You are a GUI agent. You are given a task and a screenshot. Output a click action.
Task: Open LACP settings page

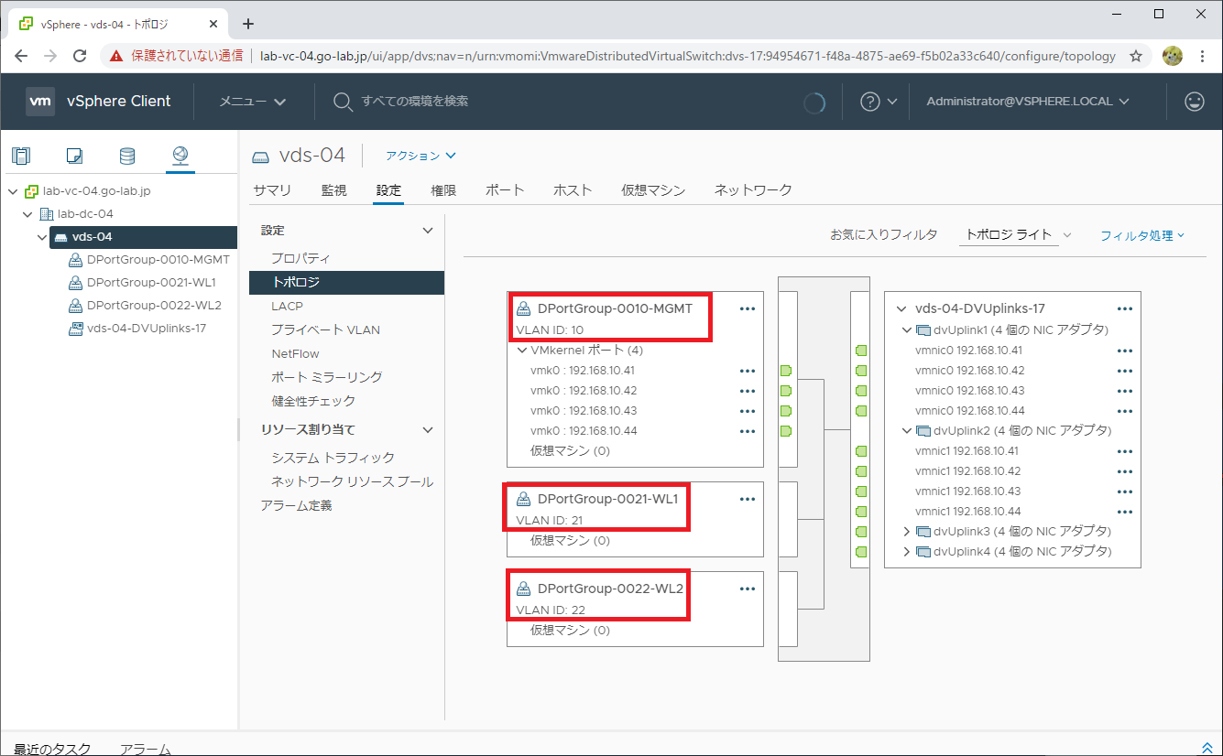pos(287,306)
